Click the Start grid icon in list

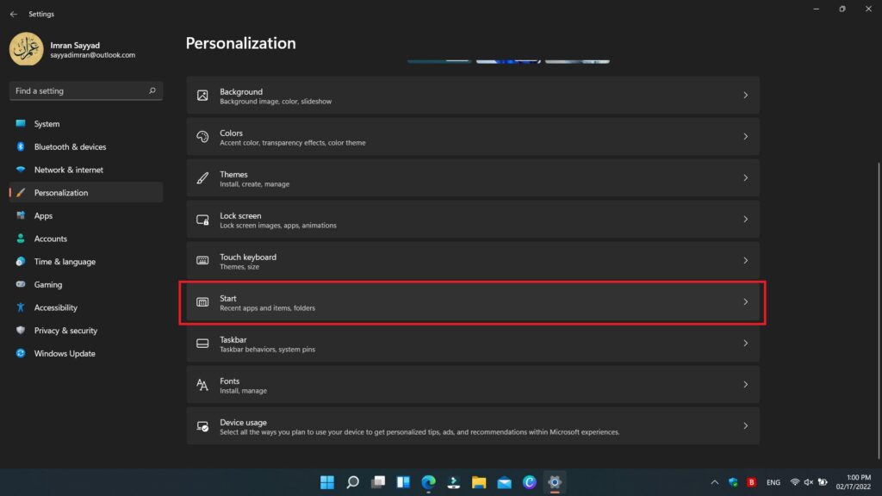click(202, 302)
